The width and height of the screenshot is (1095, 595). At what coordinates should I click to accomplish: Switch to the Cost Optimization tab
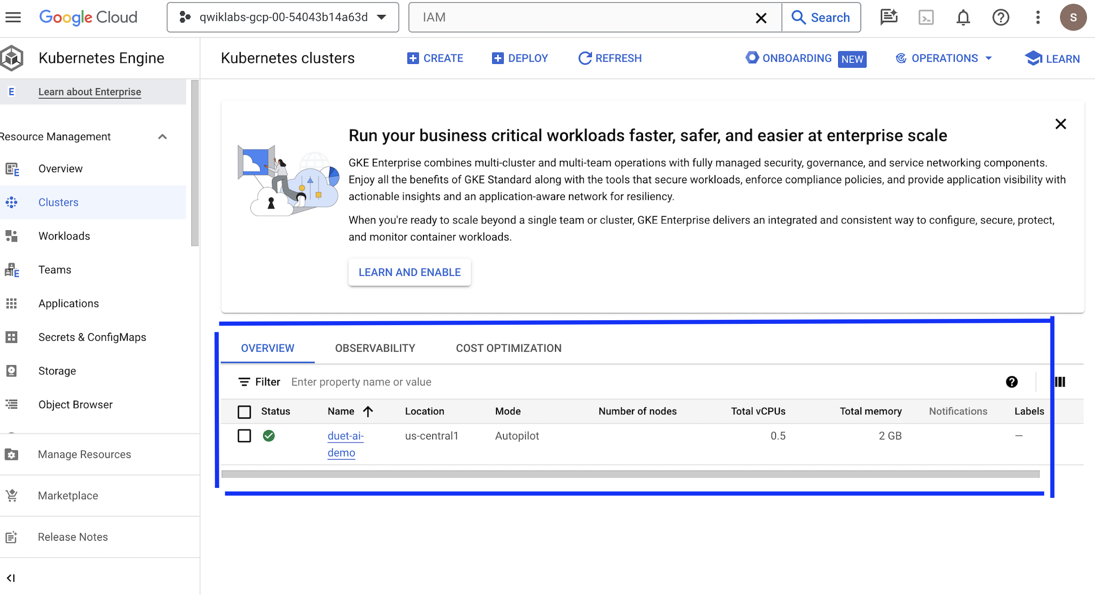(x=509, y=347)
